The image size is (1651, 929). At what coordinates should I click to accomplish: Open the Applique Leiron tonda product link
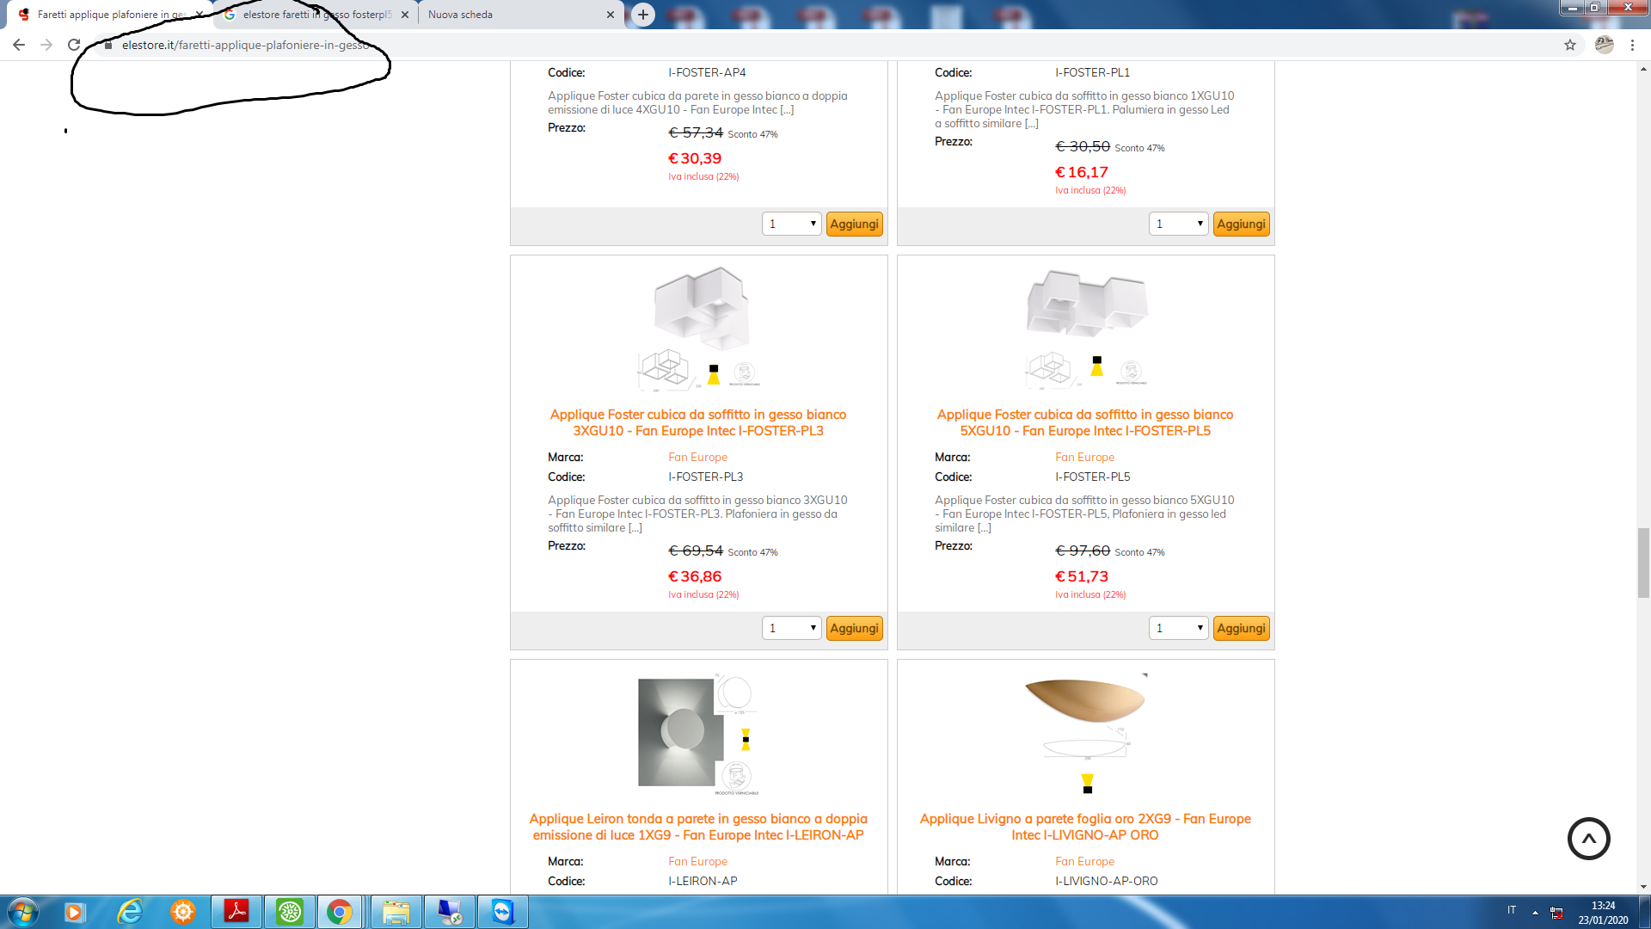click(x=698, y=827)
